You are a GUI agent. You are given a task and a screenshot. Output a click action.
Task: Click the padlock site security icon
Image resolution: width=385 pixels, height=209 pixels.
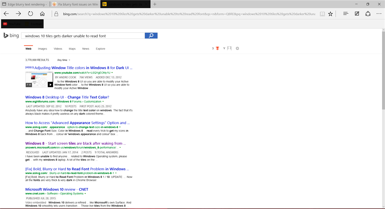point(56,14)
